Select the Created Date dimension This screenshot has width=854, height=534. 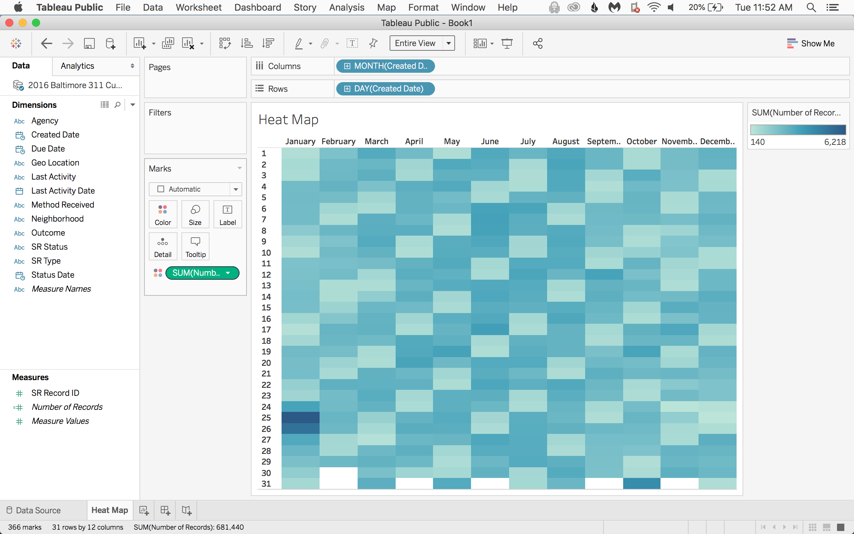(x=55, y=135)
